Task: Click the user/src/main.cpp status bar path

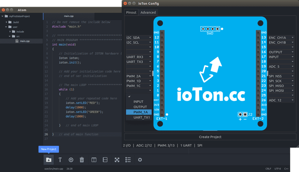Action: click(x=54, y=169)
